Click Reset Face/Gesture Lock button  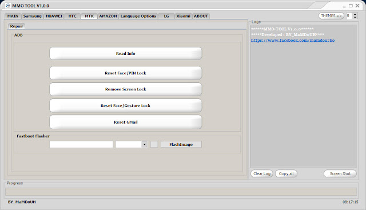pyautogui.click(x=126, y=106)
